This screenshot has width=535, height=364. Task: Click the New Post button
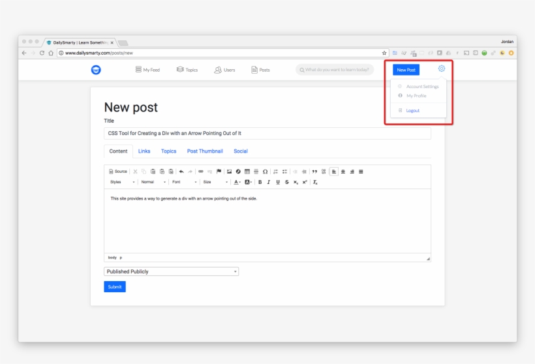click(406, 70)
